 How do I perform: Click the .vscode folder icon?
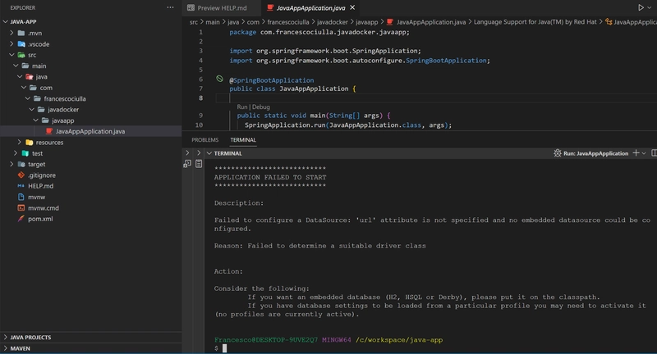pos(21,43)
